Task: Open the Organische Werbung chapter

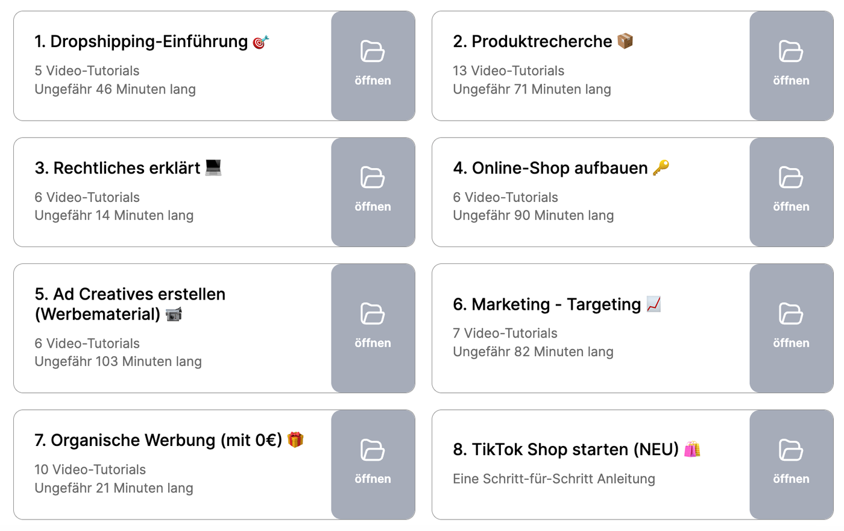Action: (373, 464)
